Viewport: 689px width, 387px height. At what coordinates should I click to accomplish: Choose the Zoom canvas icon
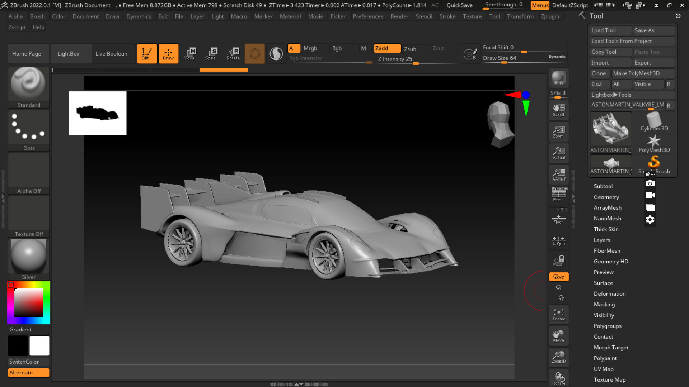(559, 132)
